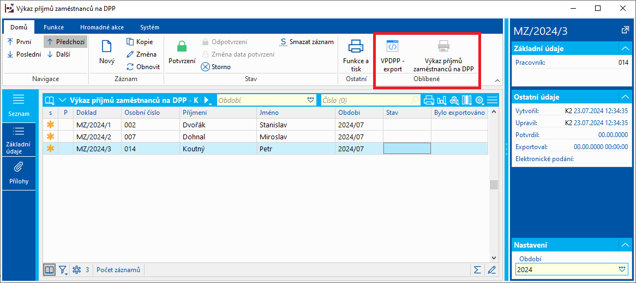
Task: Collapse the Nastavení panel section
Action: coord(624,245)
